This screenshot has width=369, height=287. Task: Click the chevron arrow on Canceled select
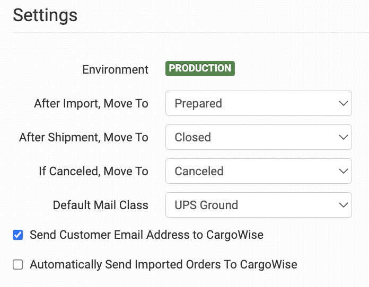tap(342, 172)
